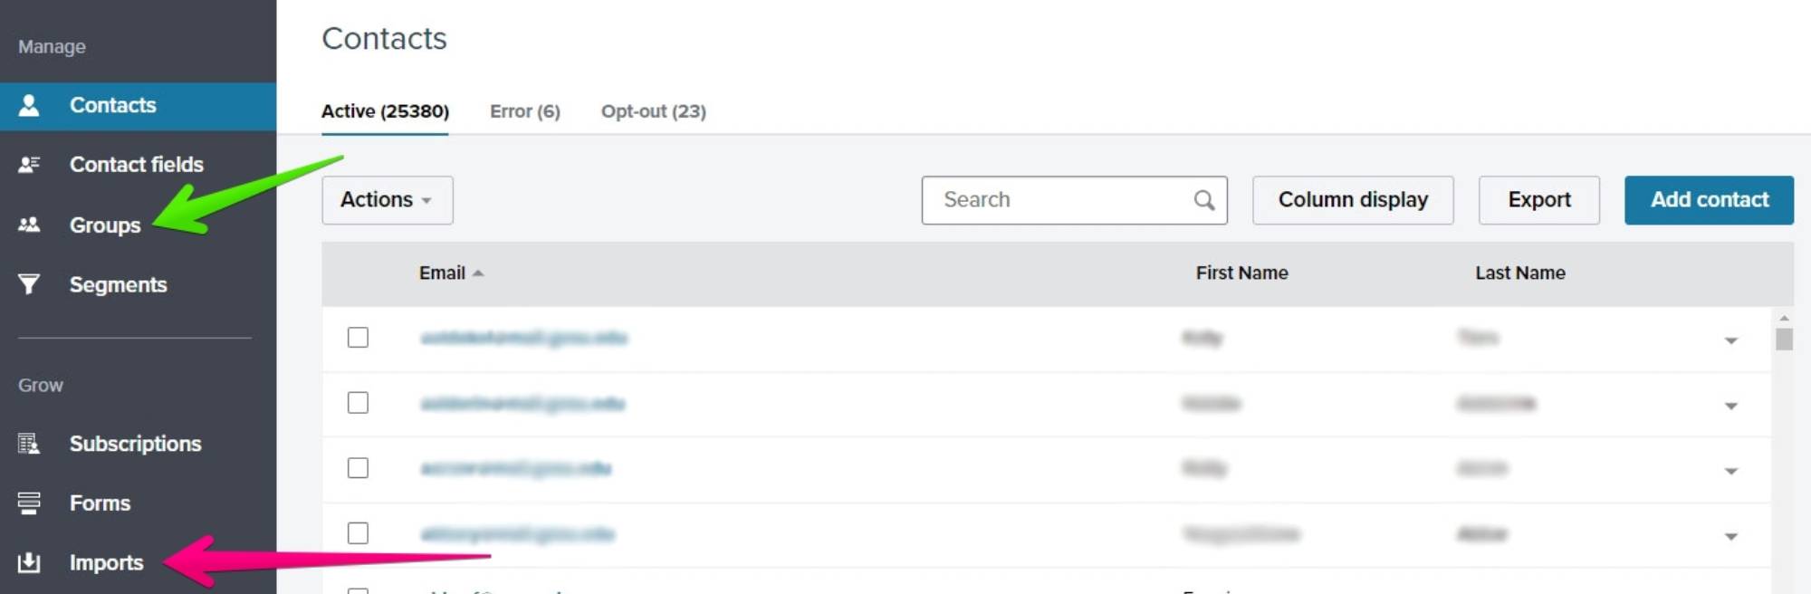The height and width of the screenshot is (594, 1811).
Task: Click the Forms sidebar icon
Action: [29, 503]
